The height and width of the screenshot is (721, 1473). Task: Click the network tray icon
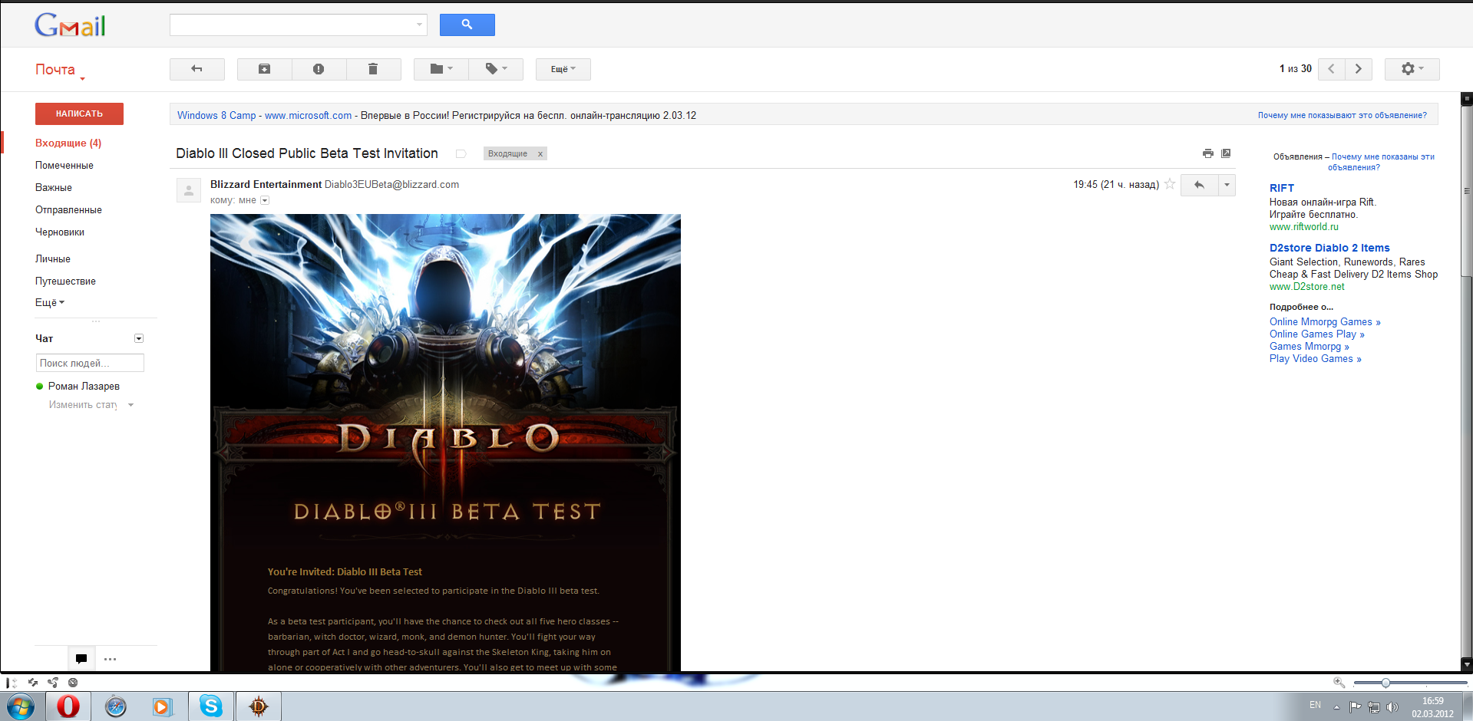click(x=1374, y=706)
